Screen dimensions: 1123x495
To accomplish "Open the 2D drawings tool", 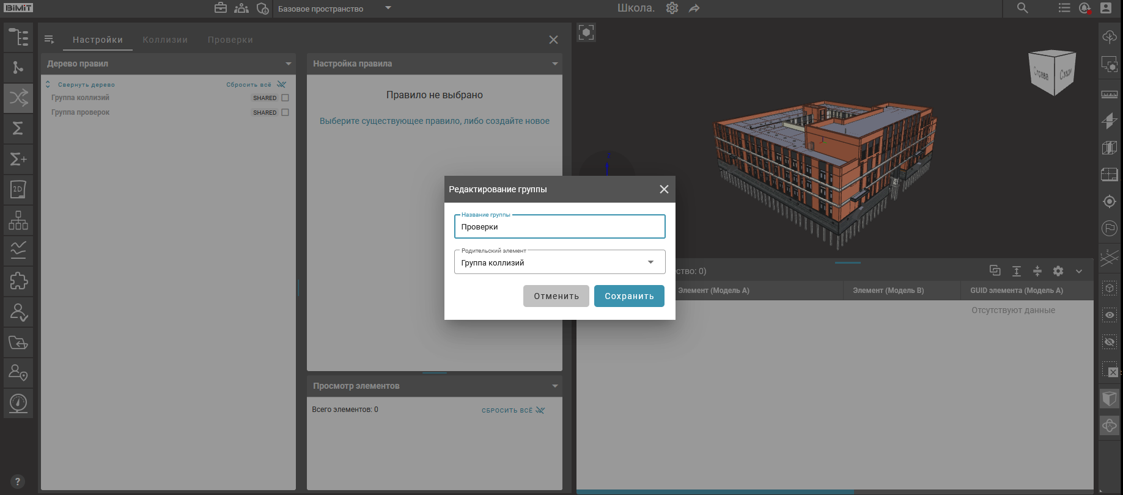I will (18, 190).
